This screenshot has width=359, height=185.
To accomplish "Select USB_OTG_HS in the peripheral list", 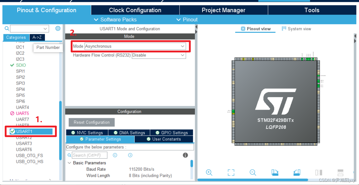I will [x=29, y=162].
